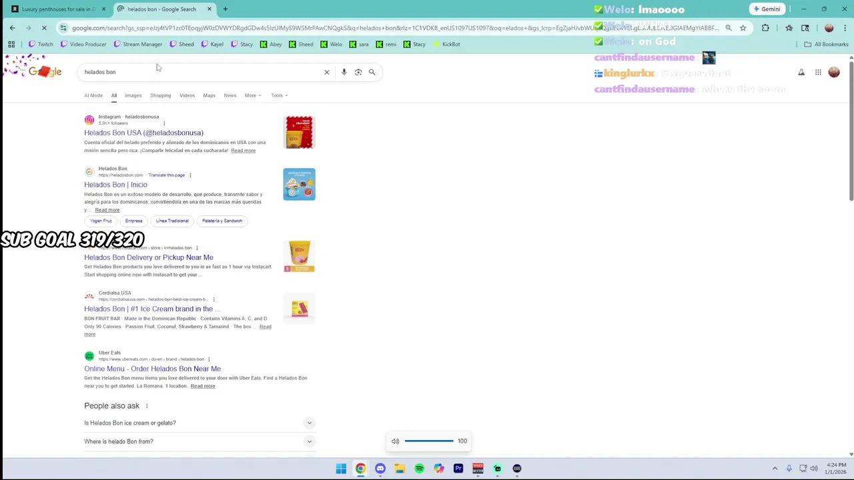This screenshot has width=854, height=480.
Task: Click the Línea Tradicional sitelink chip
Action: click(172, 221)
